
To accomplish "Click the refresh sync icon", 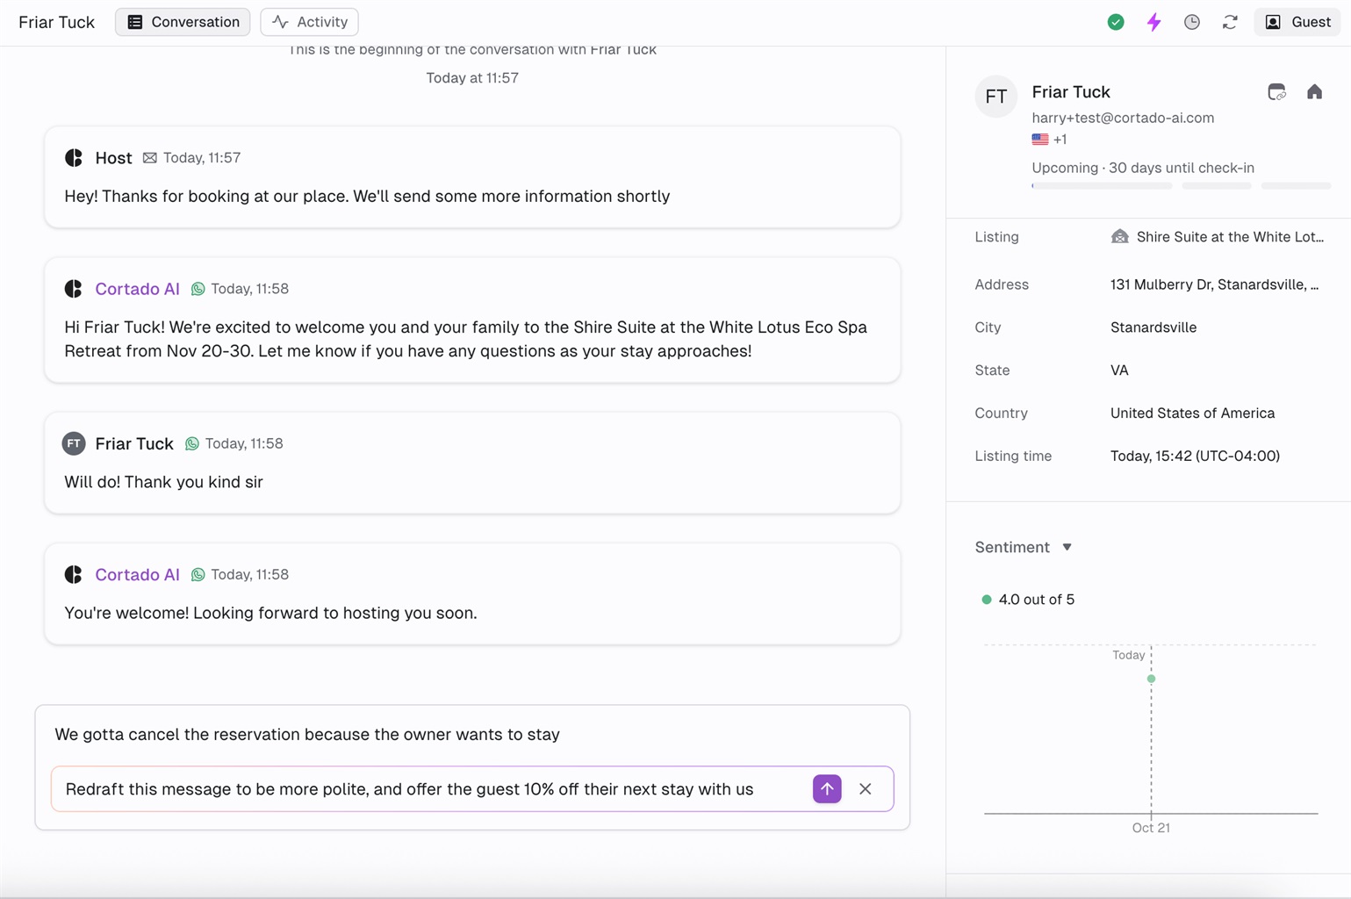I will click(x=1230, y=22).
